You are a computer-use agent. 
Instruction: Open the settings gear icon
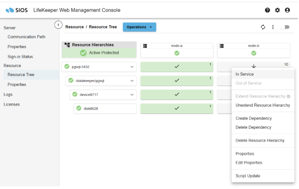pos(277,10)
